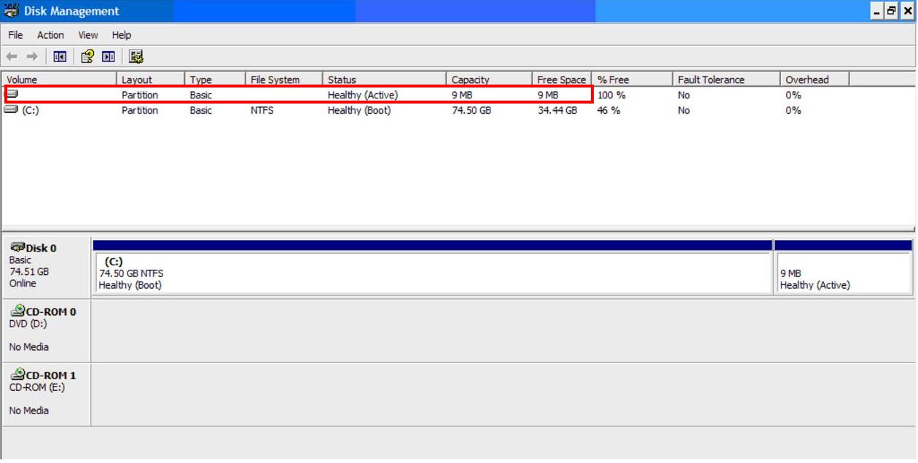Image resolution: width=918 pixels, height=463 pixels.
Task: Open the View menu
Action: (x=88, y=35)
